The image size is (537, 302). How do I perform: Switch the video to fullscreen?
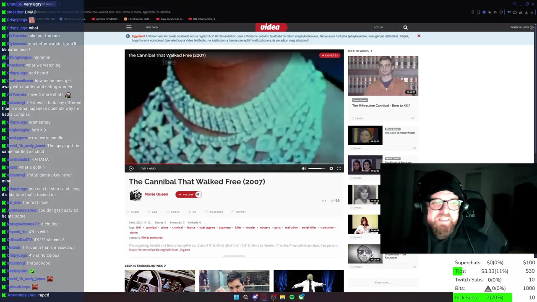[339, 168]
